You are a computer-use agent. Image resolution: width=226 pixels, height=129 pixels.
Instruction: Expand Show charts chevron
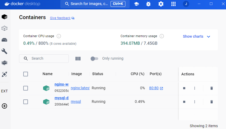[208, 37]
